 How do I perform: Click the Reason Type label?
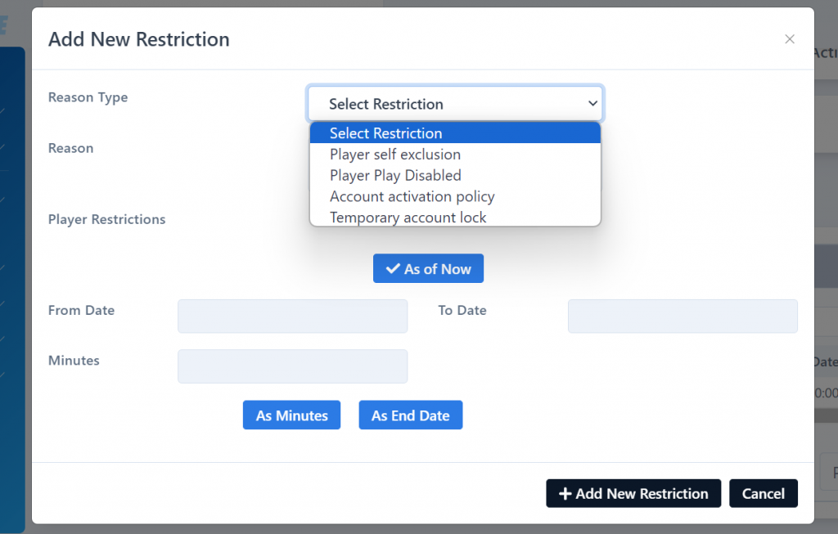point(88,97)
